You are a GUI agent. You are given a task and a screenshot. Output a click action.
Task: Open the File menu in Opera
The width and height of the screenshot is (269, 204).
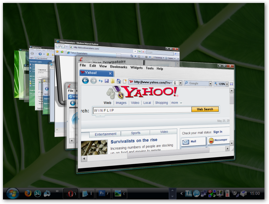pos(83,65)
